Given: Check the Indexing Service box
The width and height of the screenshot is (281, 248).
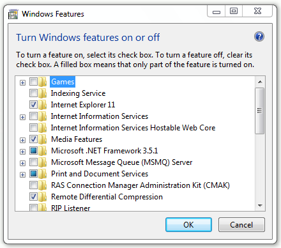Looking at the screenshot, I should 33,93.
